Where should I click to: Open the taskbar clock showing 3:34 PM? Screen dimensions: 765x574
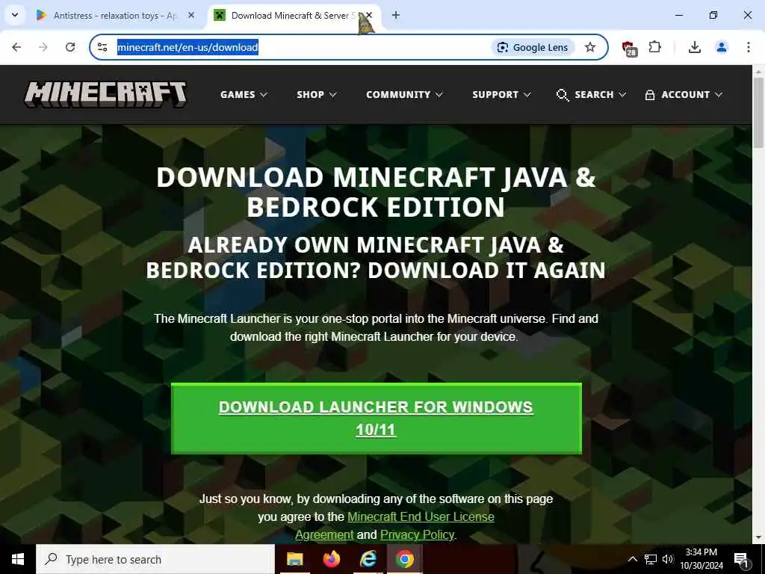point(701,559)
